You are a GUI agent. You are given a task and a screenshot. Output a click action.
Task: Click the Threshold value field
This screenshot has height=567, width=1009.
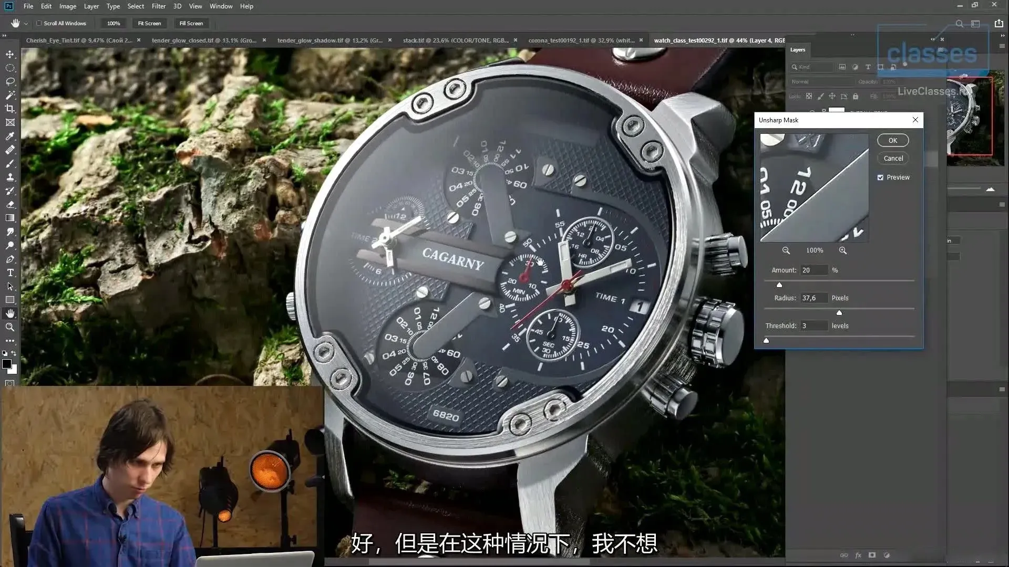click(x=814, y=326)
